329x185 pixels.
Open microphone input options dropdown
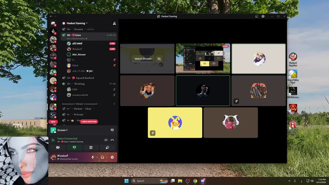(x=97, y=157)
